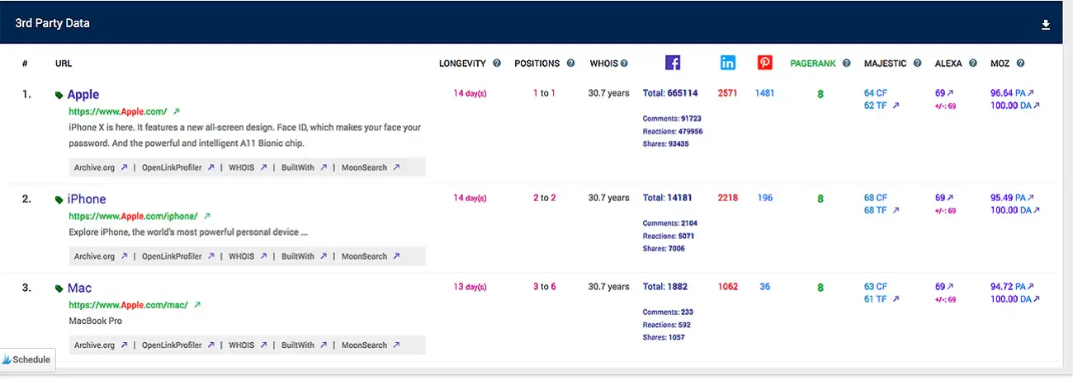Click the Pinterest column icon
This screenshot has width=1073, height=380.
(765, 63)
